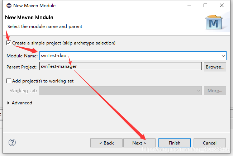This screenshot has width=233, height=156.
Task: Expand the Advanced section
Action: [9, 103]
